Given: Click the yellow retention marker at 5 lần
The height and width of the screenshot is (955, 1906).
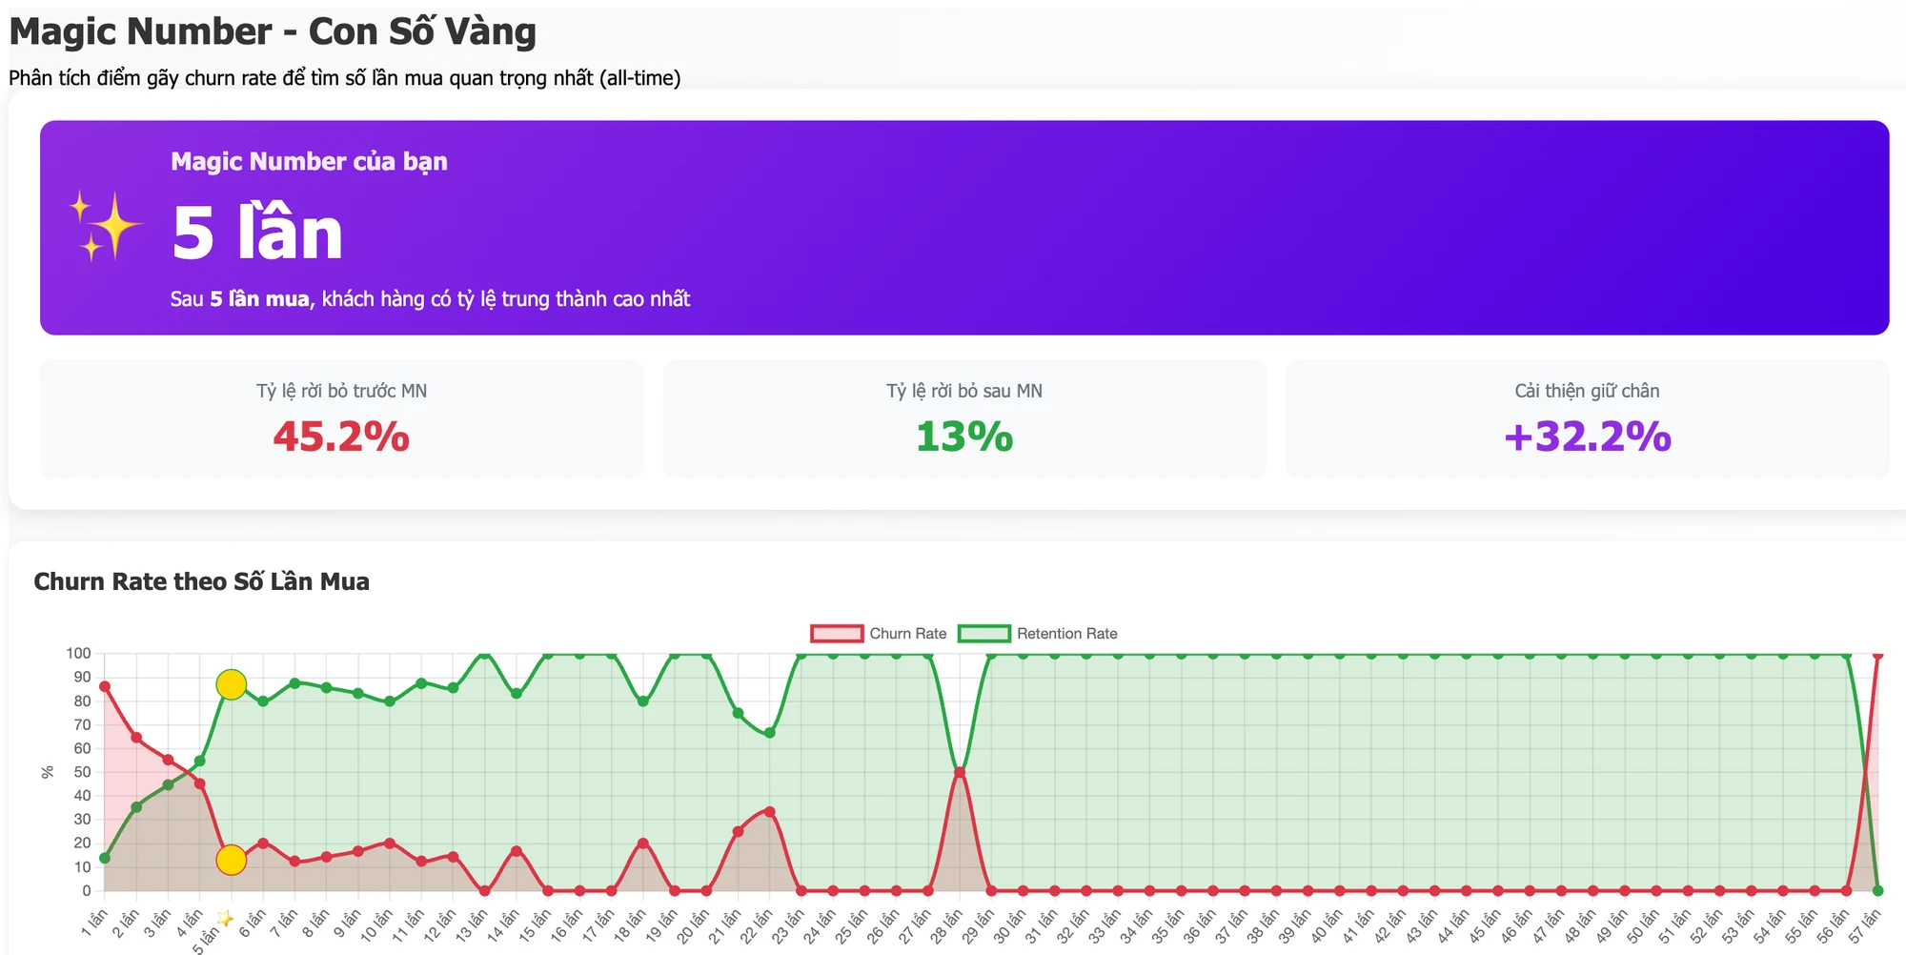Looking at the screenshot, I should [x=231, y=684].
